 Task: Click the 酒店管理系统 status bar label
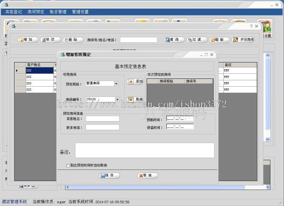point(14,202)
